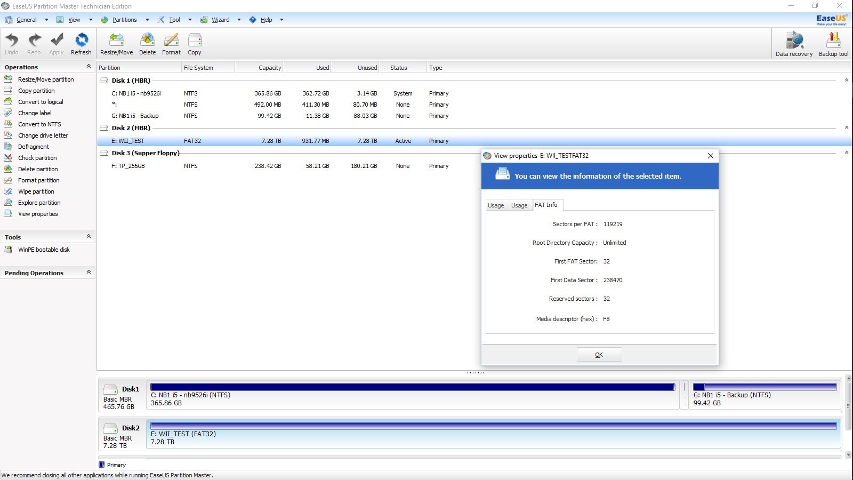Open the Tool menu

click(174, 20)
